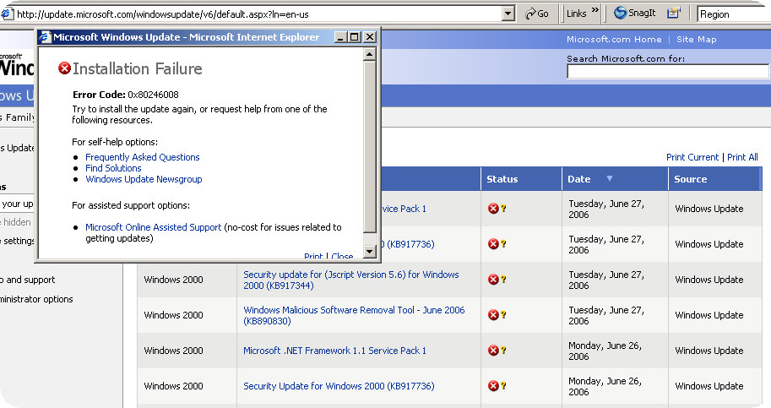Viewport: 771px width, 408px height.
Task: Click the page icon in address bar
Action: pyautogui.click(x=7, y=14)
